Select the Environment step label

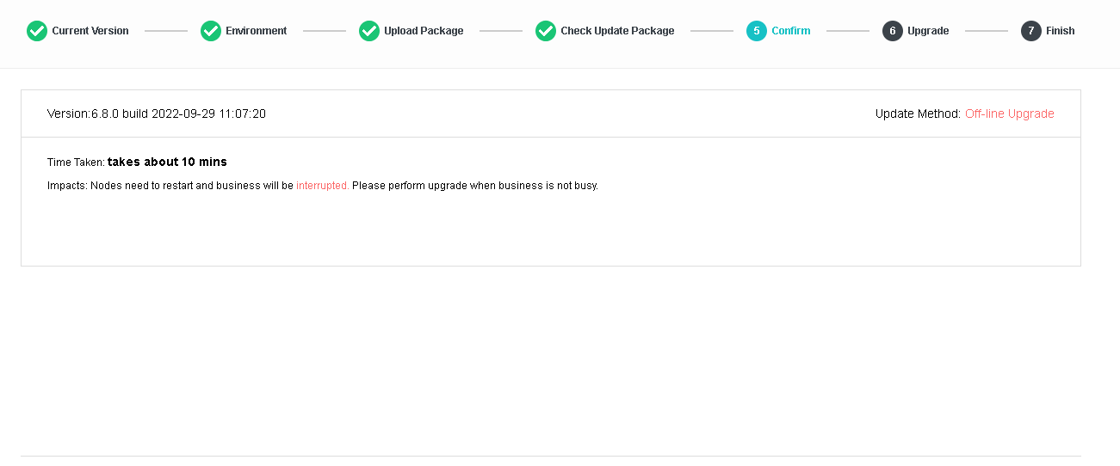(x=257, y=31)
